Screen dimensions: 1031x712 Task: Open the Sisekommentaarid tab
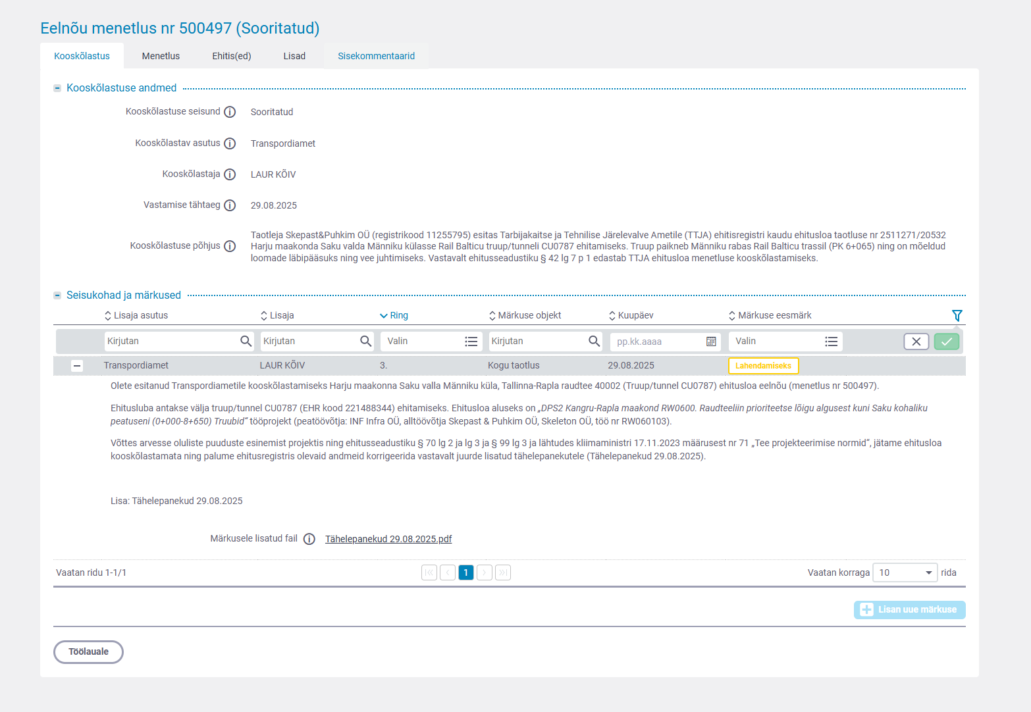click(376, 56)
